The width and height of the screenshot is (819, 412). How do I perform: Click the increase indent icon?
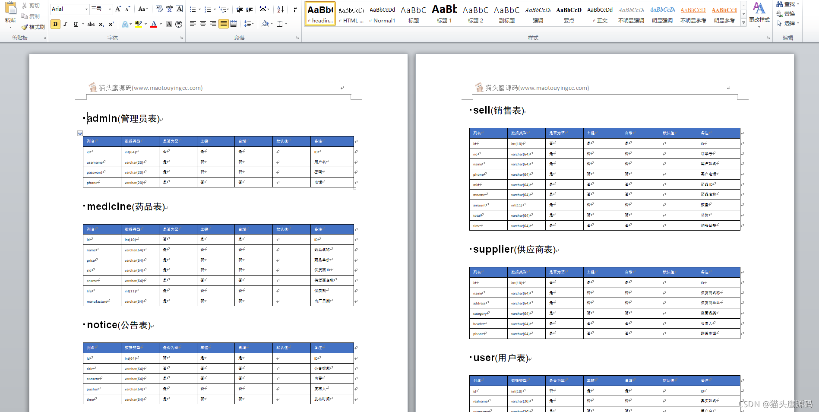250,9
